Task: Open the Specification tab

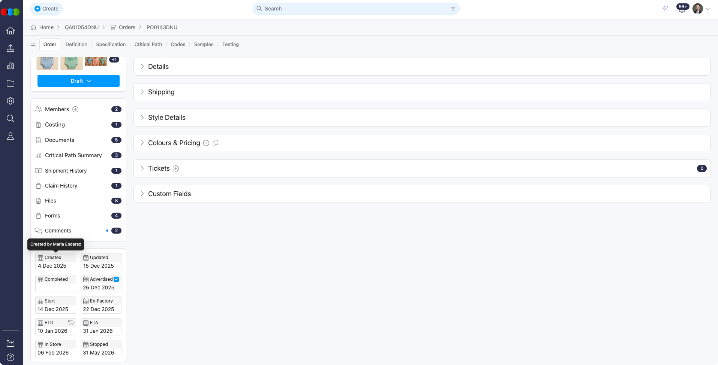Action: 111,44
